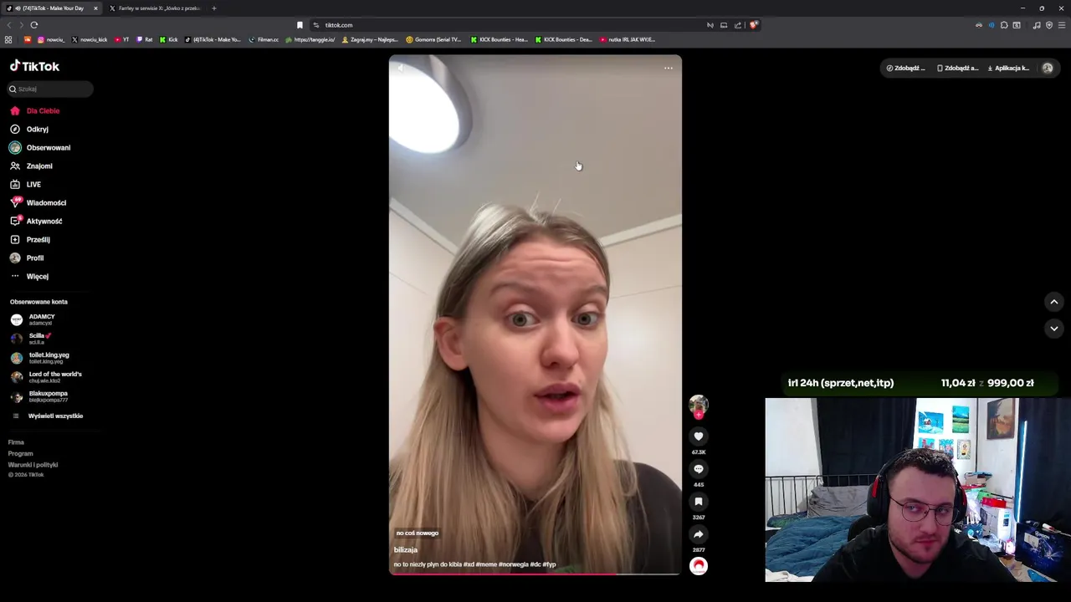Open nowciu_ Instagram bookmark

coord(51,39)
